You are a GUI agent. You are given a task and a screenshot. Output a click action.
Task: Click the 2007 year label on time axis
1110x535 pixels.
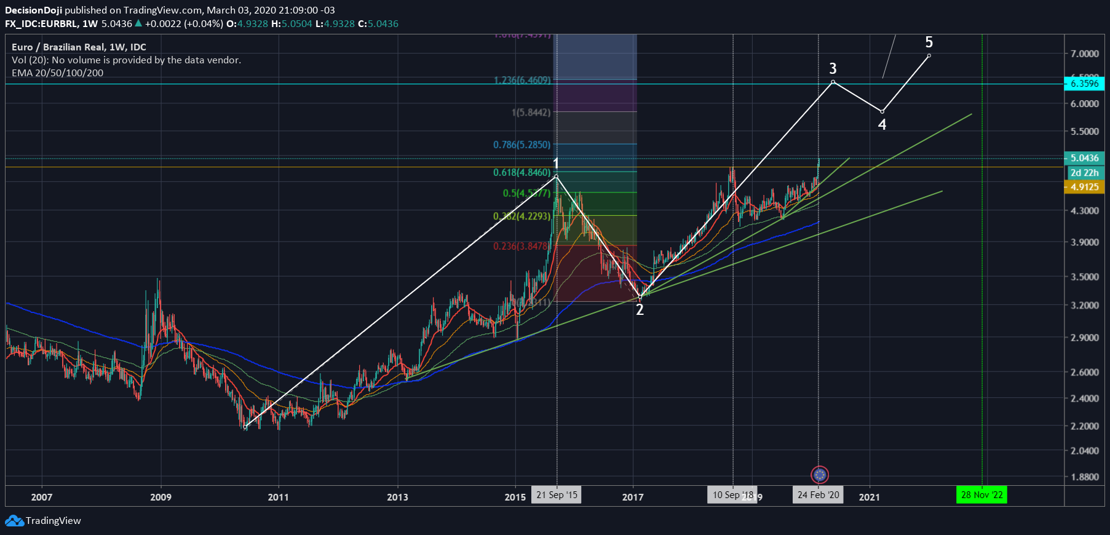[x=42, y=497]
